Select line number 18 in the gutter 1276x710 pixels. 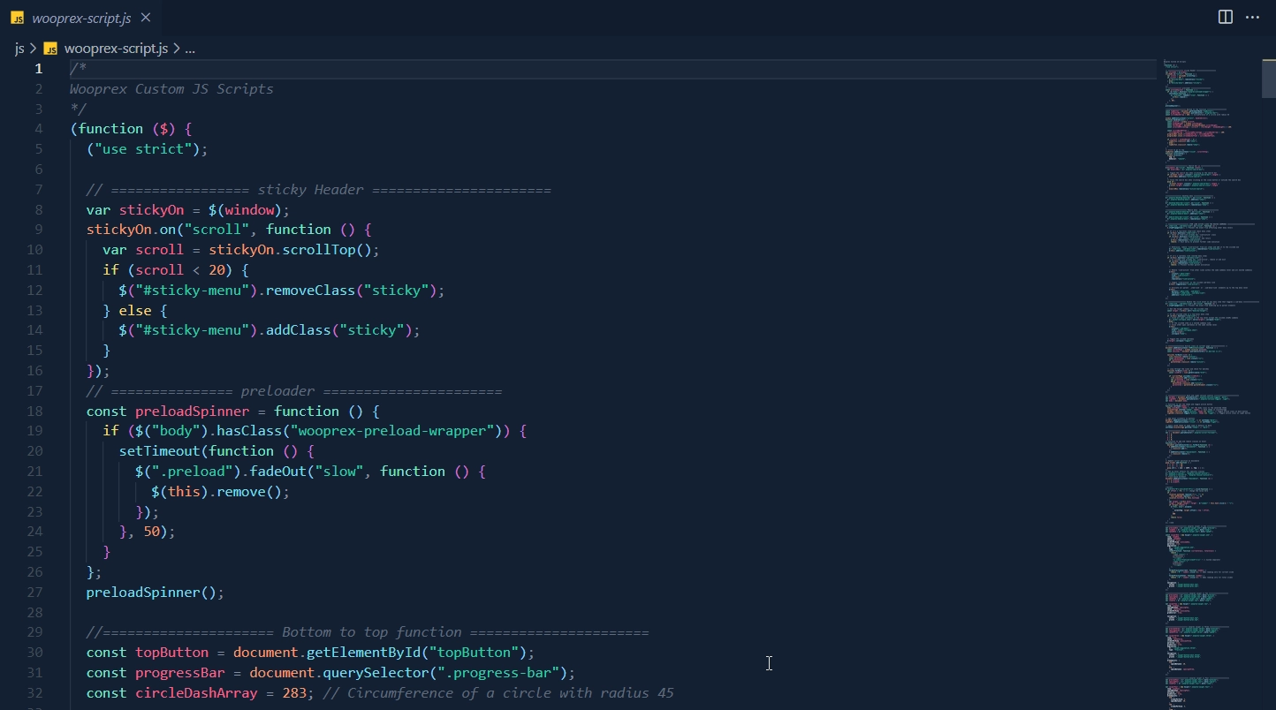(34, 412)
